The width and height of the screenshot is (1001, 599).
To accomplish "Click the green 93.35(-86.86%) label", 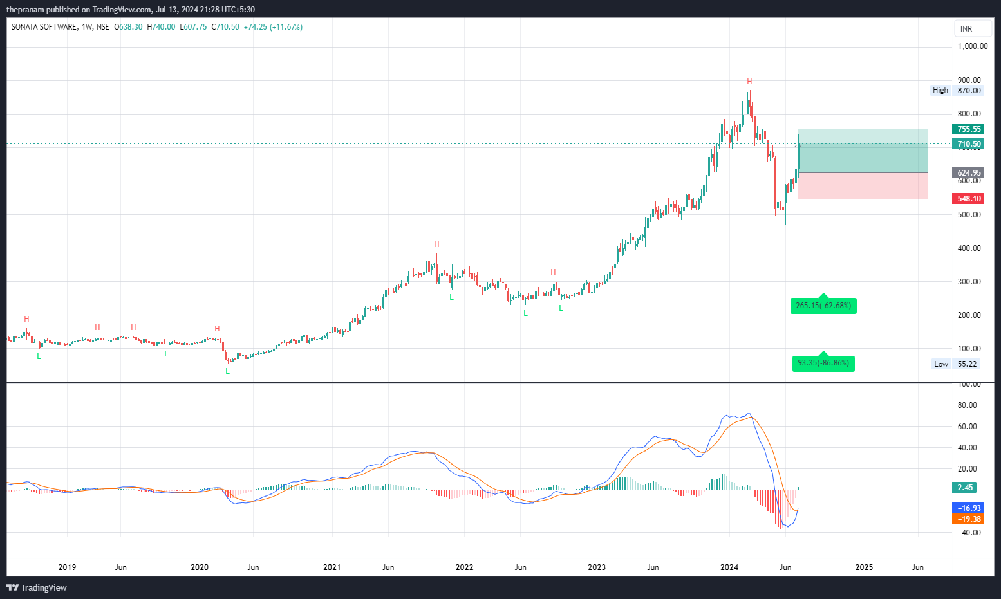I will 823,364.
